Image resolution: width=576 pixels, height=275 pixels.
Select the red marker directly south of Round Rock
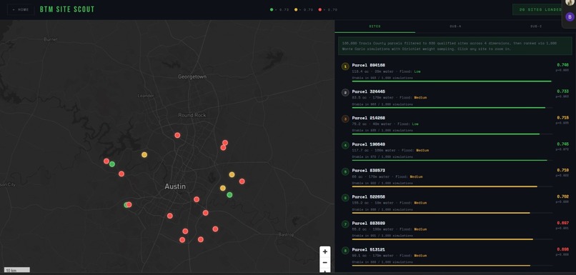tap(177, 135)
